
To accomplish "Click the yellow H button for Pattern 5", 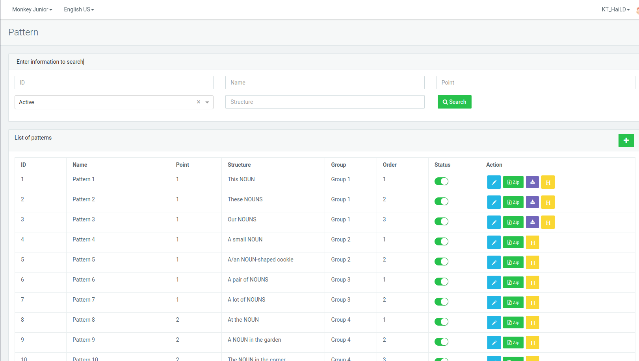I will [x=533, y=262].
